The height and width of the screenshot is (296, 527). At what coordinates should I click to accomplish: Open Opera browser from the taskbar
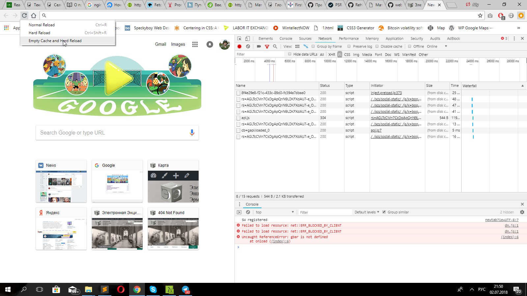pos(121,289)
